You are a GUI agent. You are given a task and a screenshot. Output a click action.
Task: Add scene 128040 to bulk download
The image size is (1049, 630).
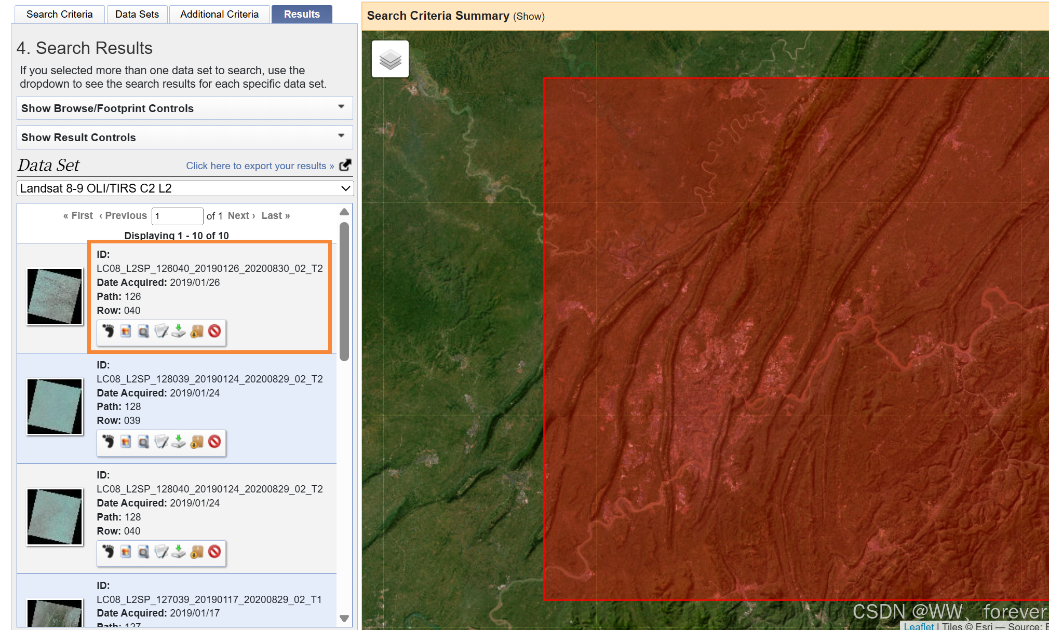tap(197, 552)
